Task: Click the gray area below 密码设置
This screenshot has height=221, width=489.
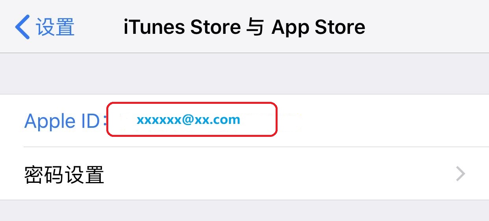Action: (245, 210)
